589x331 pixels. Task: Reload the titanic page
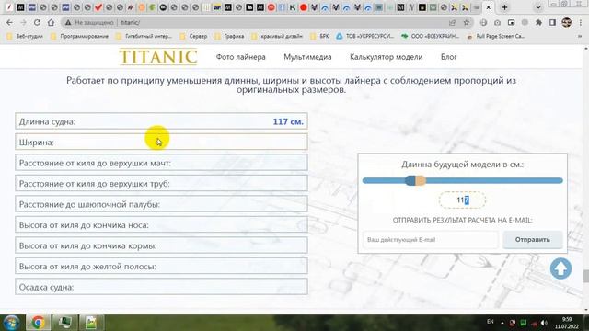coord(37,22)
